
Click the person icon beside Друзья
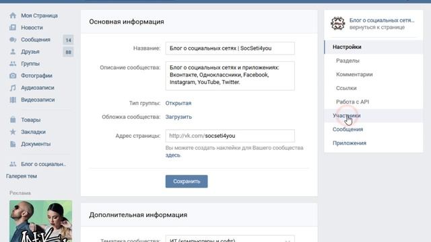[x=13, y=52]
